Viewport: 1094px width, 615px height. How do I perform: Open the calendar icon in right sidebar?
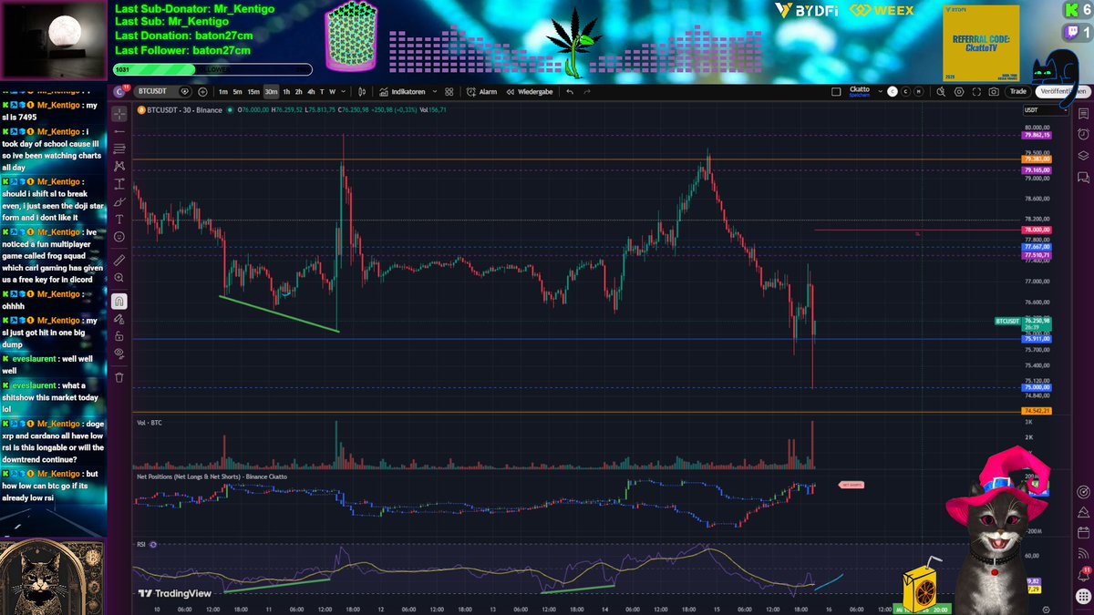(x=1082, y=533)
